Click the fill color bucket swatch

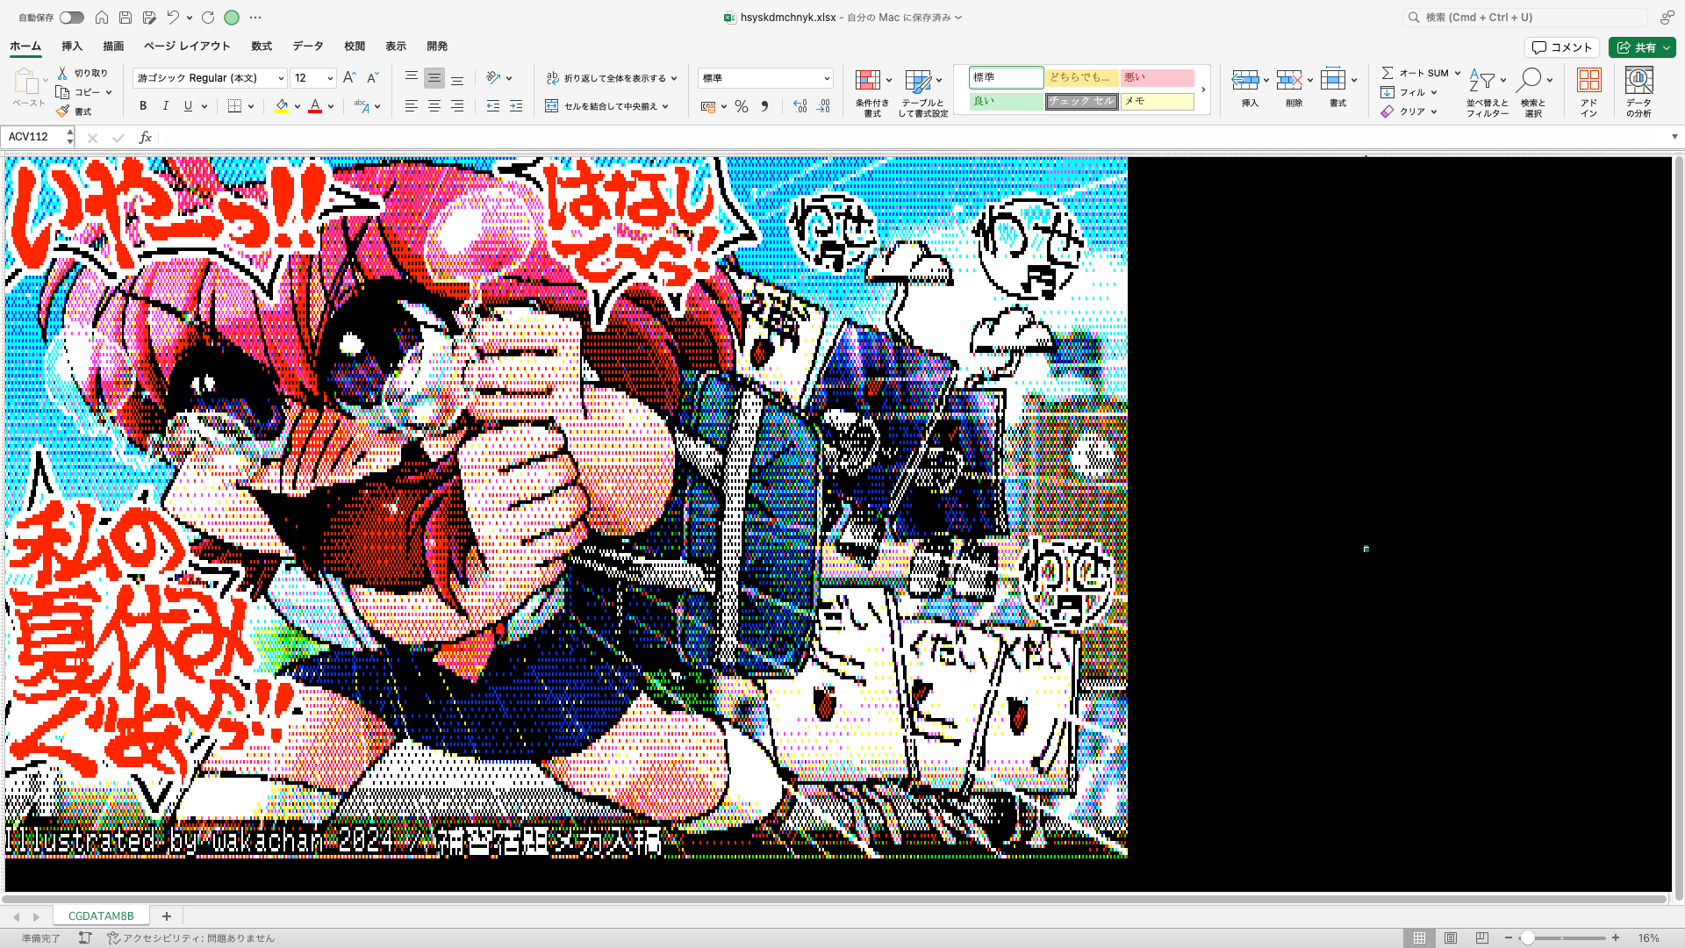pos(282,106)
